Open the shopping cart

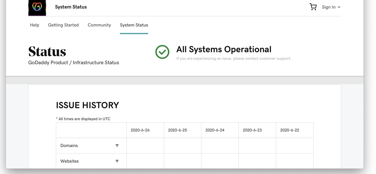(x=313, y=7)
